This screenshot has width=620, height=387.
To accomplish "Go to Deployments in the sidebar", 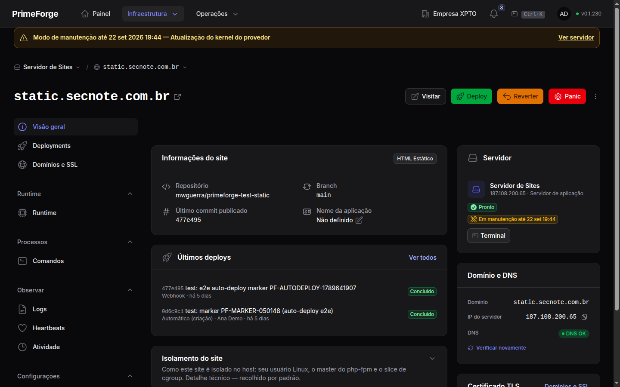I will pos(76,146).
